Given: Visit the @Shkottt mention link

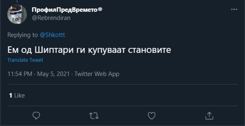Looking at the screenshot, I should click(52, 35).
